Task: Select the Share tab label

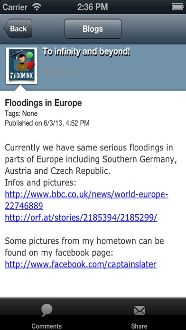Action: (139, 326)
